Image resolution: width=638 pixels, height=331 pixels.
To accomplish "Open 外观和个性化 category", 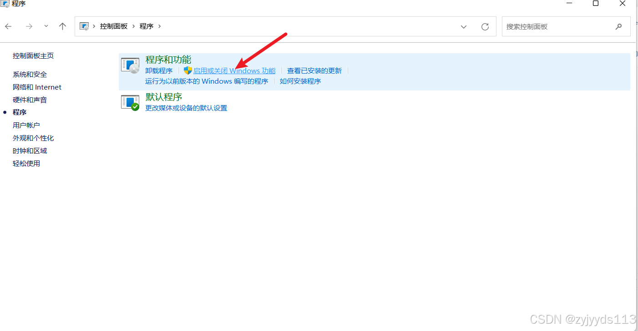I will (33, 138).
